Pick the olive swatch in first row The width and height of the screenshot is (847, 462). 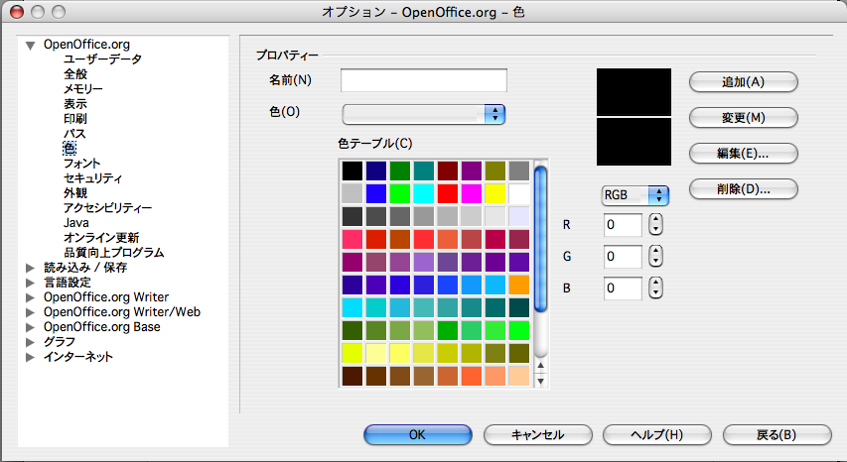[494, 171]
